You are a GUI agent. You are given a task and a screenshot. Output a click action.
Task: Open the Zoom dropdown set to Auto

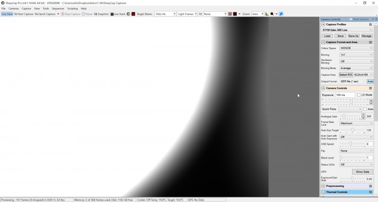(258, 14)
